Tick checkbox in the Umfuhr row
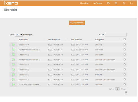Viewport: 138px width, 102px height. point(124,74)
